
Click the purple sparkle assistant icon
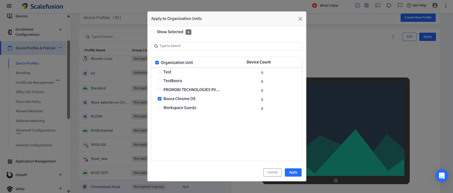357,5
